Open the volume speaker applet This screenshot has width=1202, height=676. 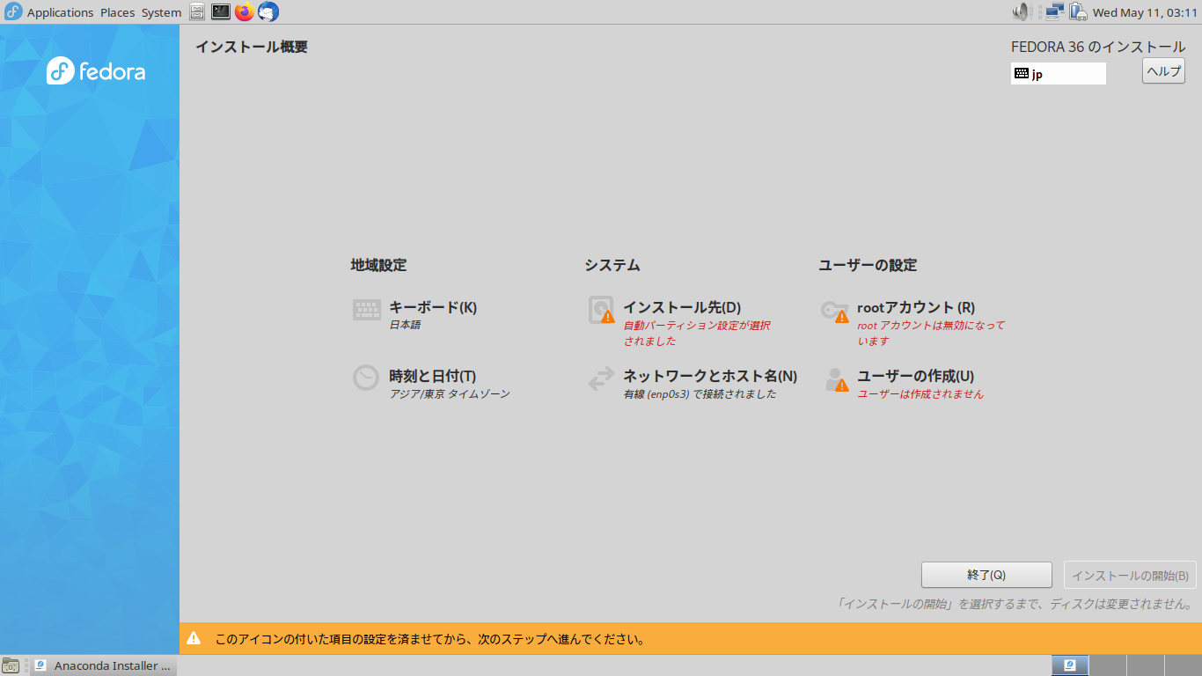pyautogui.click(x=1022, y=12)
